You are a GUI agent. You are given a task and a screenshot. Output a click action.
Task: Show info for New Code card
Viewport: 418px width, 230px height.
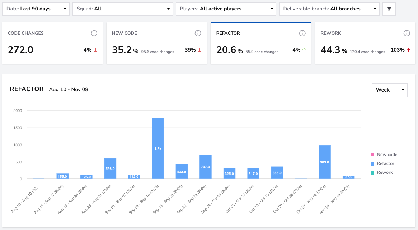pyautogui.click(x=198, y=33)
